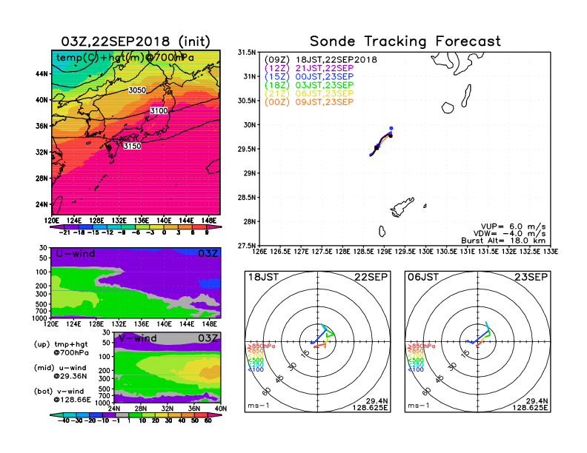
Task: Click the gray swatch on the wind colorbar
Action: coord(121,415)
